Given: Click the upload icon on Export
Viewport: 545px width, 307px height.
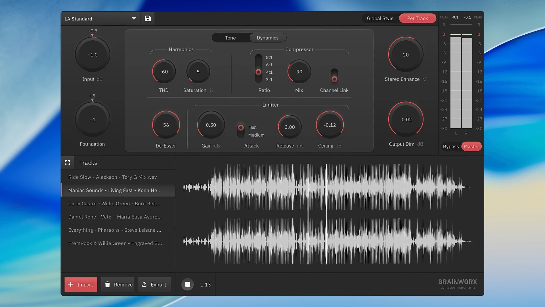Looking at the screenshot, I should coord(144,285).
